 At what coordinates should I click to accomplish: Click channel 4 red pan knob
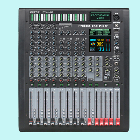pos(54,80)
